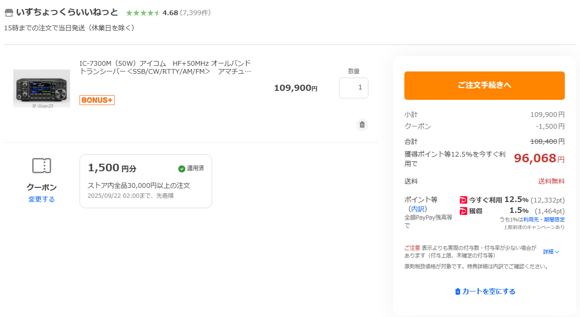Click the struck-through 108,400円 total
The width and height of the screenshot is (580, 317).
pyautogui.click(x=547, y=141)
